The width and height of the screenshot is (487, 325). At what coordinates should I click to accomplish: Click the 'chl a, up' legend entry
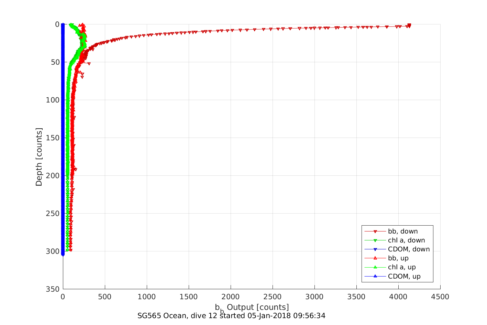pos(402,267)
